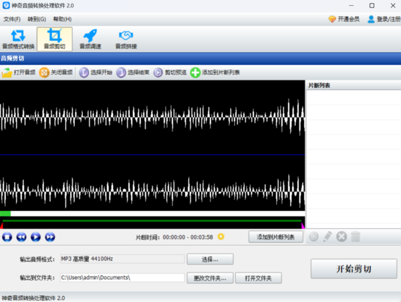Play the audio with play button
The image size is (401, 302).
35,236
